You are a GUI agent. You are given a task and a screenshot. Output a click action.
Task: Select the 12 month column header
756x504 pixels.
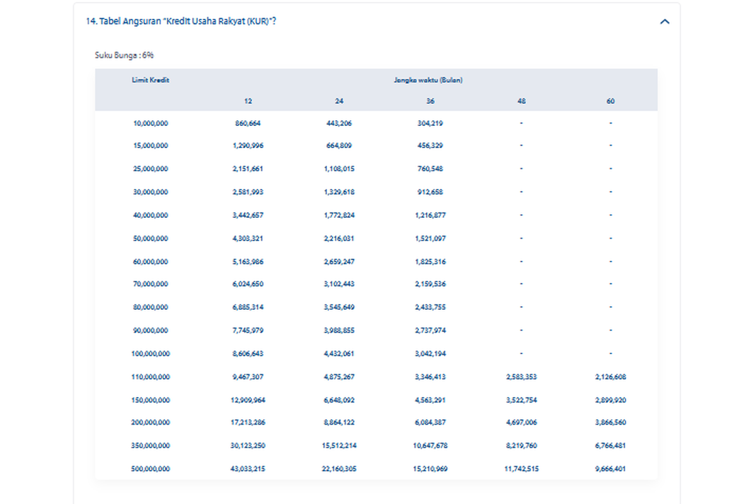click(248, 101)
